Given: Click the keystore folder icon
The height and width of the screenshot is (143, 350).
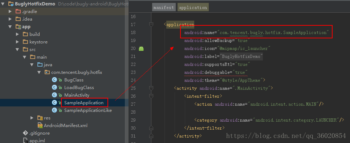Looking at the screenshot, I should pos(25,42).
